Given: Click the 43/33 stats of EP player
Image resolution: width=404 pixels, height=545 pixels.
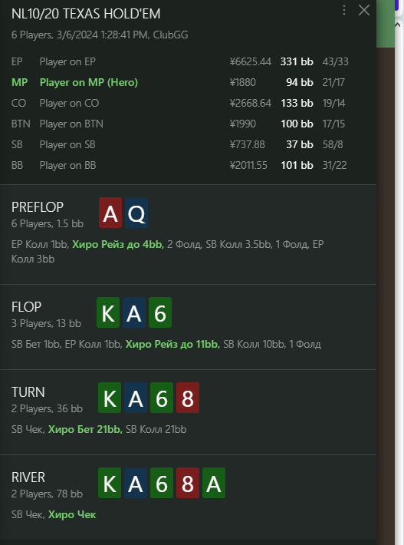Looking at the screenshot, I should click(x=335, y=61).
